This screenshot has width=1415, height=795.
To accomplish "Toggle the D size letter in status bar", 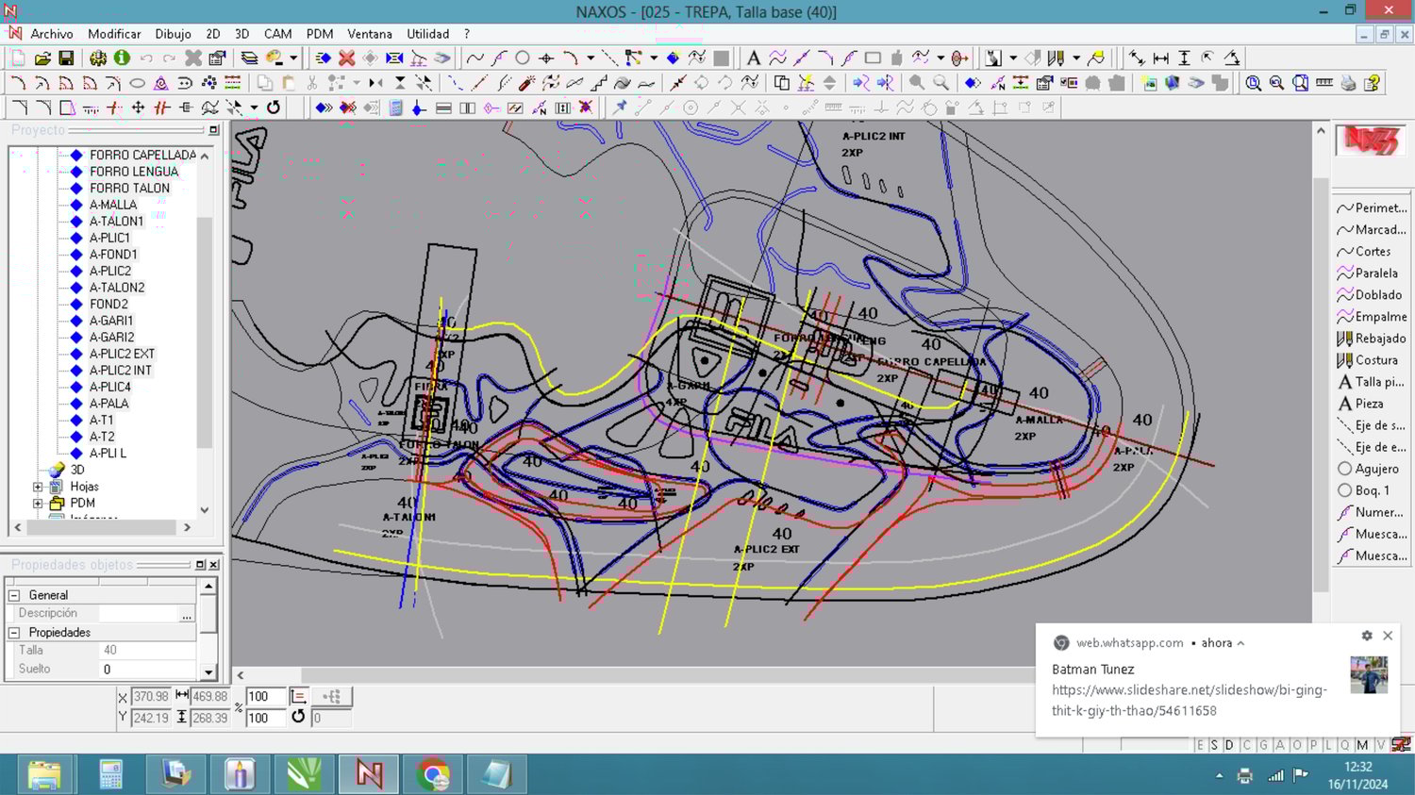I will click(1229, 745).
